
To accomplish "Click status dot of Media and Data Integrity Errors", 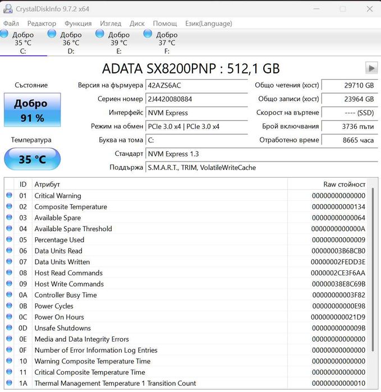I will (9, 339).
